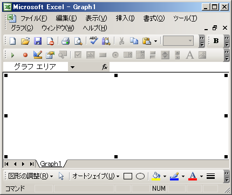Apply yellow fill color bucket
This screenshot has height=195, width=232.
point(156,176)
